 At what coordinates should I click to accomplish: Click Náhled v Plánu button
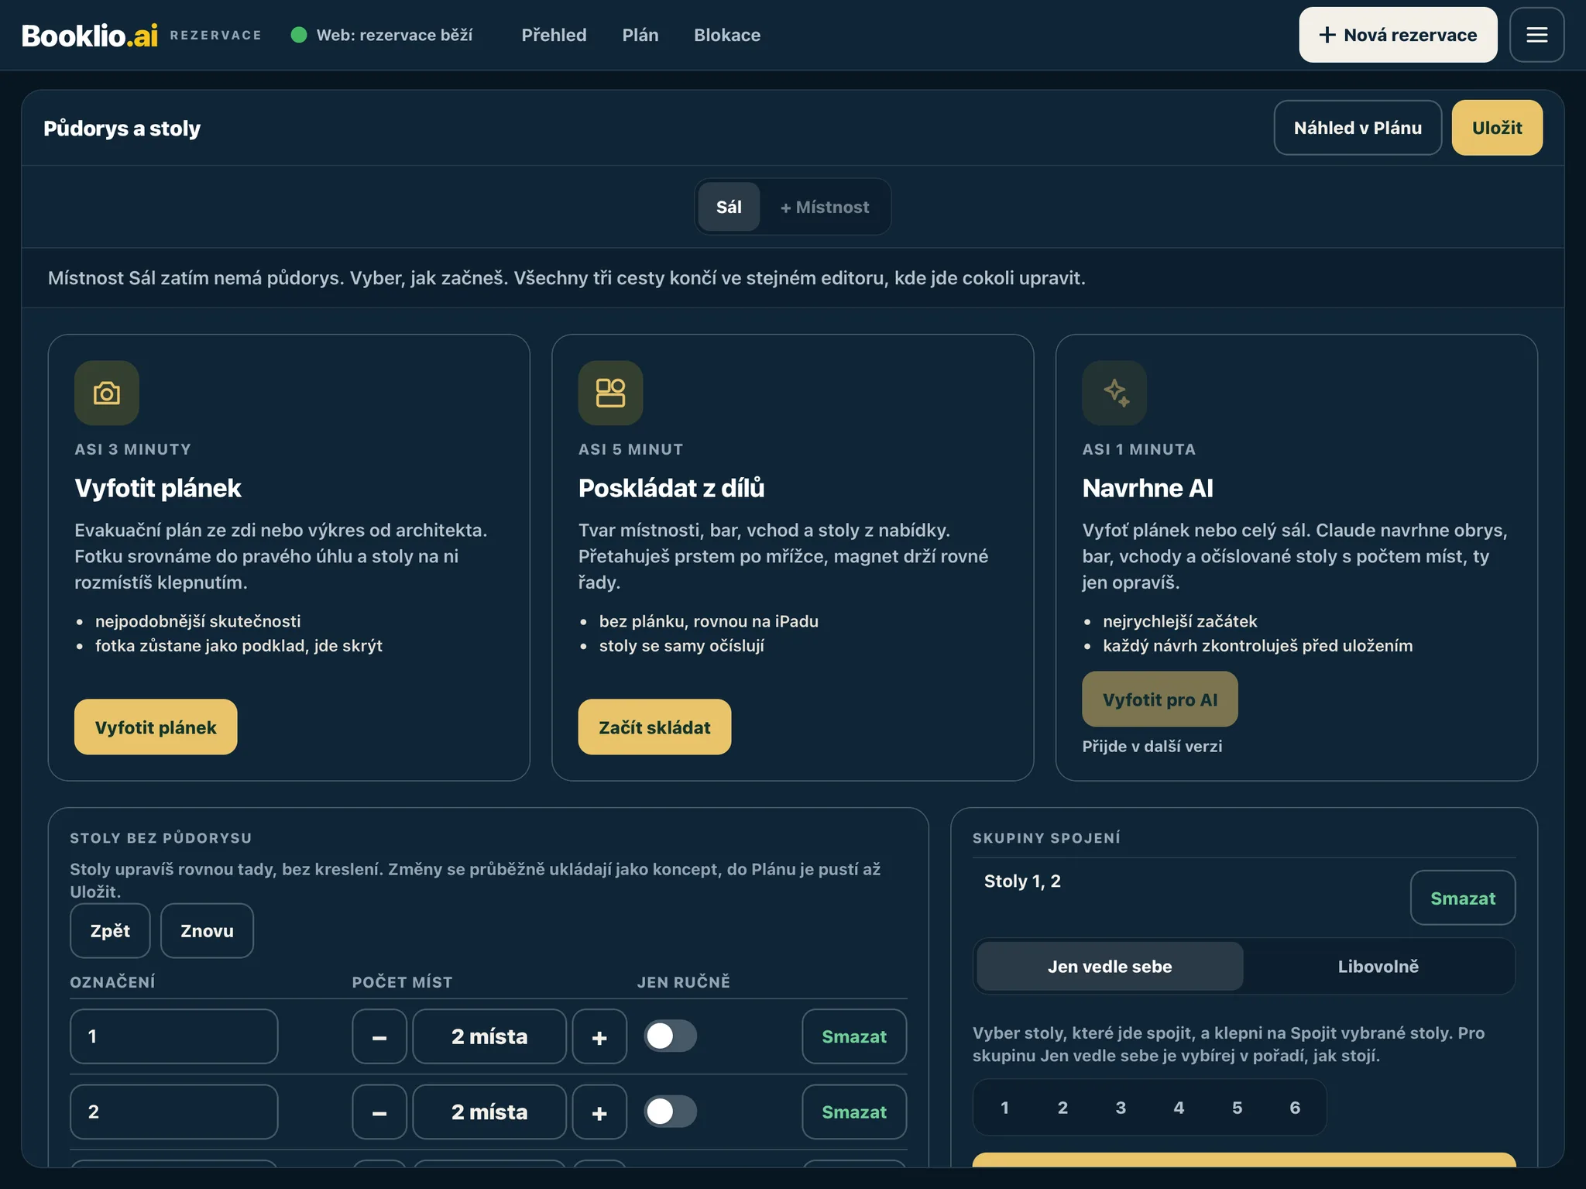point(1358,128)
